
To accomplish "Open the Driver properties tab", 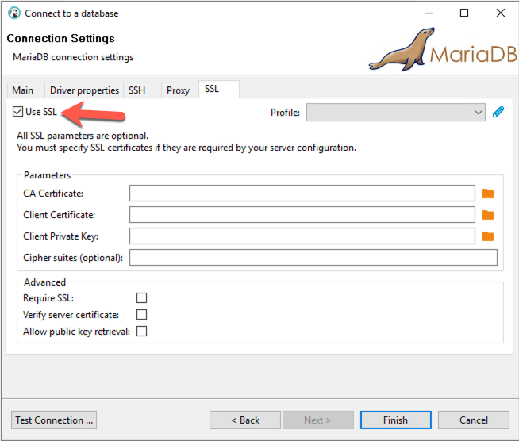I will point(83,90).
